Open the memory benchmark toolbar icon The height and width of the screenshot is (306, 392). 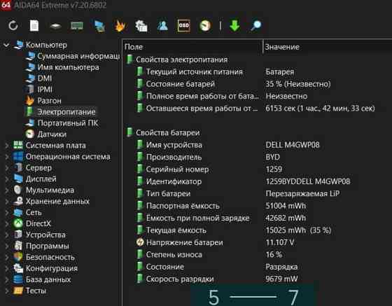[77, 25]
